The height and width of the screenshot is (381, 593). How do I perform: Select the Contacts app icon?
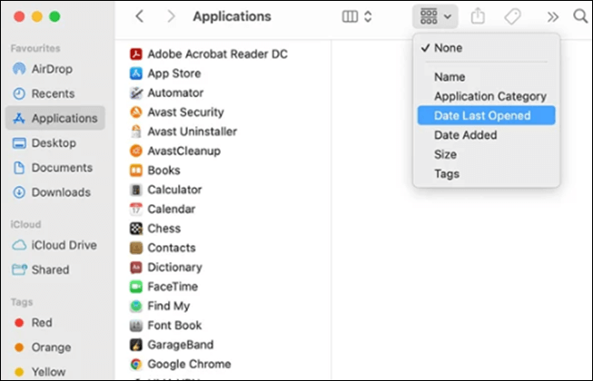point(136,248)
